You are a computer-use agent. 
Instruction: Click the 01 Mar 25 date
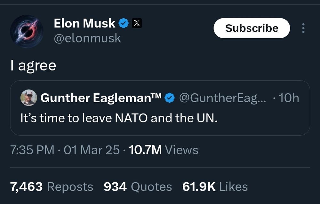point(92,150)
